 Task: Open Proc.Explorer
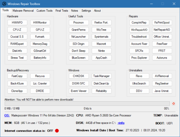(x=139, y=58)
